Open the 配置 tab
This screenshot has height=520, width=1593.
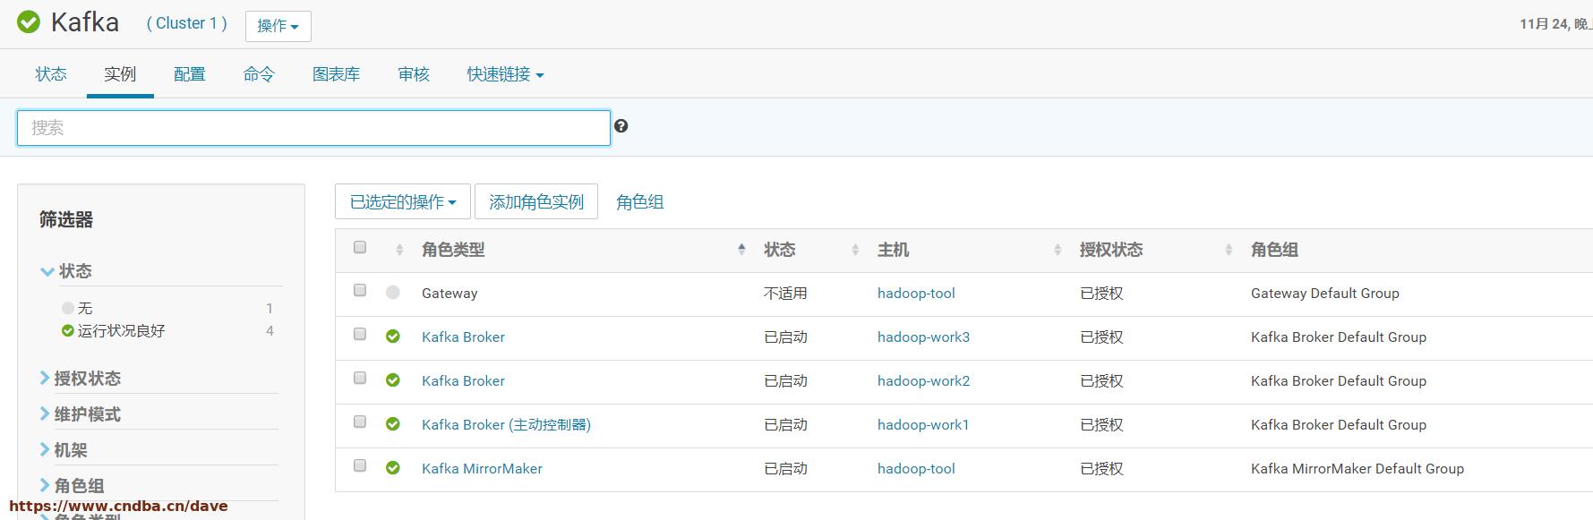[190, 74]
